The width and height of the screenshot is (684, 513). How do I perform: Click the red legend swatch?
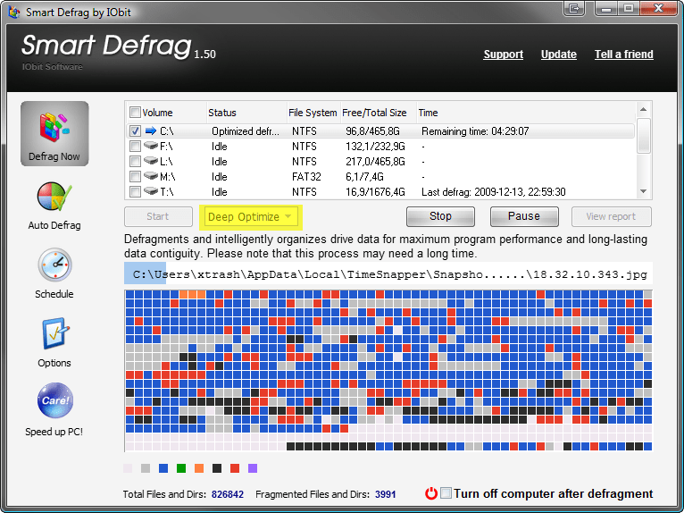pos(235,468)
